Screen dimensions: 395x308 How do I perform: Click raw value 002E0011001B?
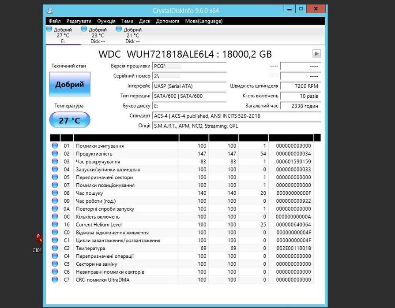(293, 249)
